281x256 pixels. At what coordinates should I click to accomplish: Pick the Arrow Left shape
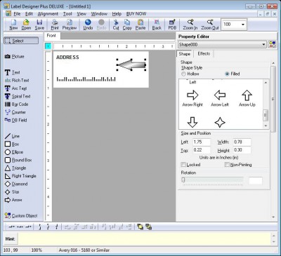(220, 98)
